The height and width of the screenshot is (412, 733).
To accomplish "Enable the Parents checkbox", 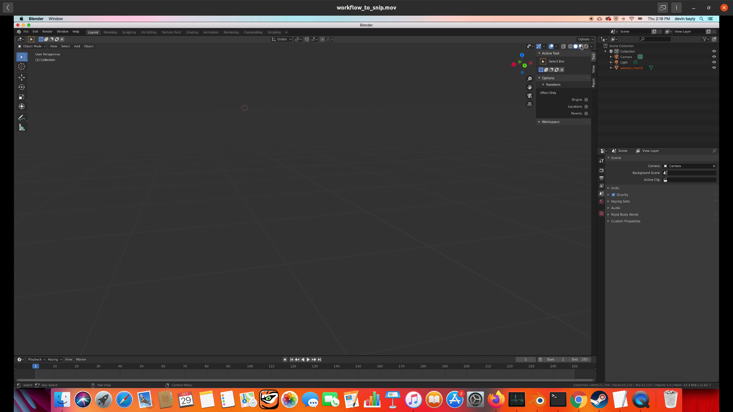I will tap(586, 113).
